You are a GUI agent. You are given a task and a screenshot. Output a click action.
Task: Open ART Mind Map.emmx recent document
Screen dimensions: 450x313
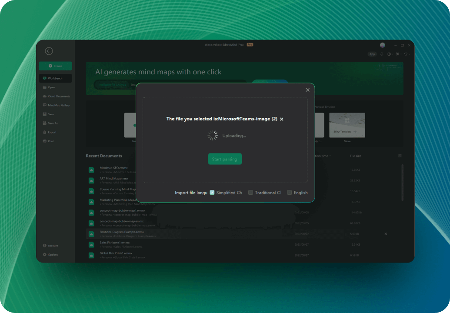click(x=114, y=178)
